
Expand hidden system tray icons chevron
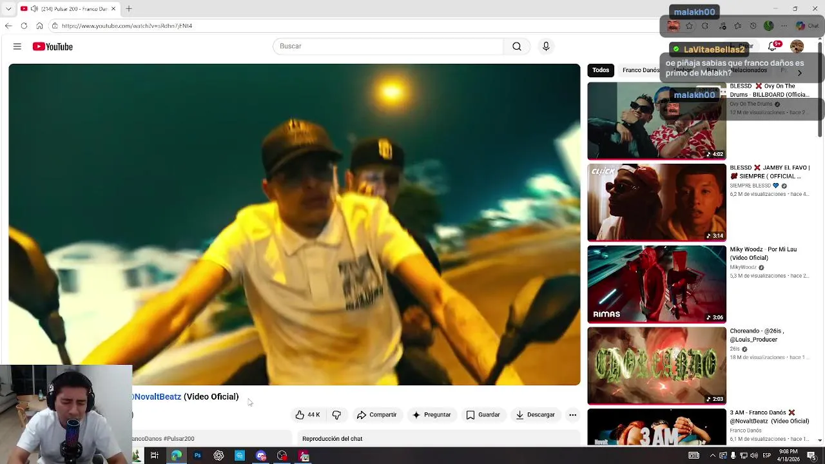713,456
